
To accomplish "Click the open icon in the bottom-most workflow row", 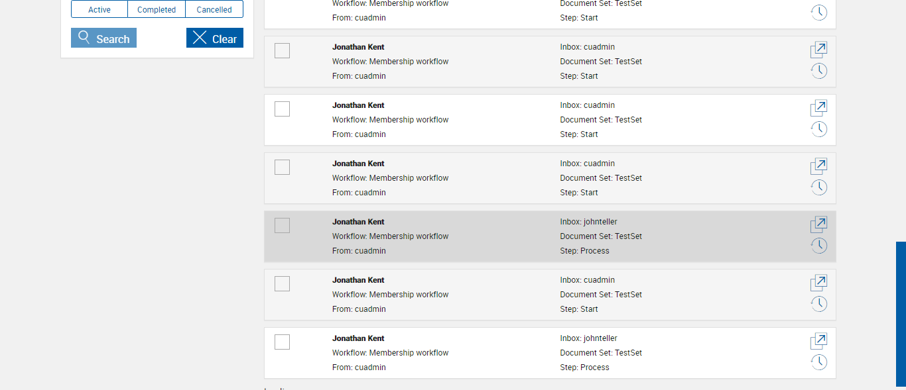I will 819,341.
